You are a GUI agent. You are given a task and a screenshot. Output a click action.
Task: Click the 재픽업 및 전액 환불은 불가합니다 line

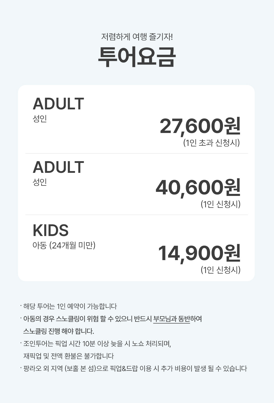pos(68,356)
